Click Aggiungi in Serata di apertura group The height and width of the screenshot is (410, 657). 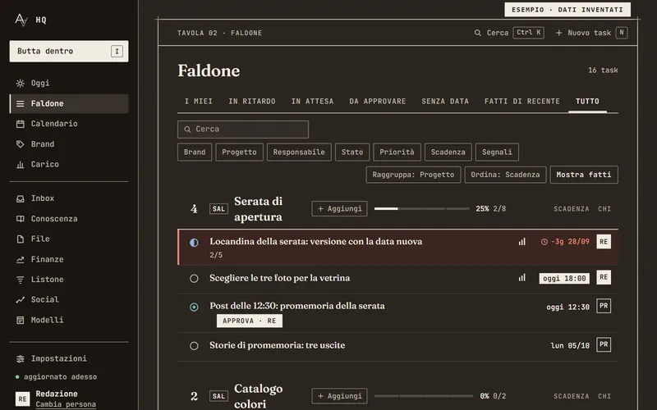(x=339, y=209)
